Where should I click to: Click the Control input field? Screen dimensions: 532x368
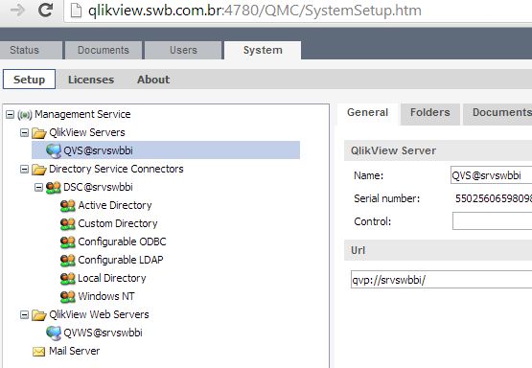coord(493,220)
